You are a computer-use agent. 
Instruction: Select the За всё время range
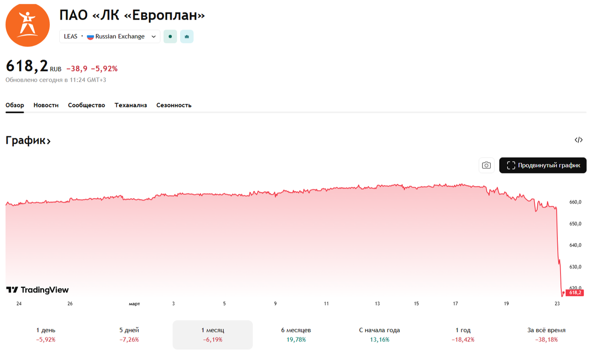(x=546, y=334)
